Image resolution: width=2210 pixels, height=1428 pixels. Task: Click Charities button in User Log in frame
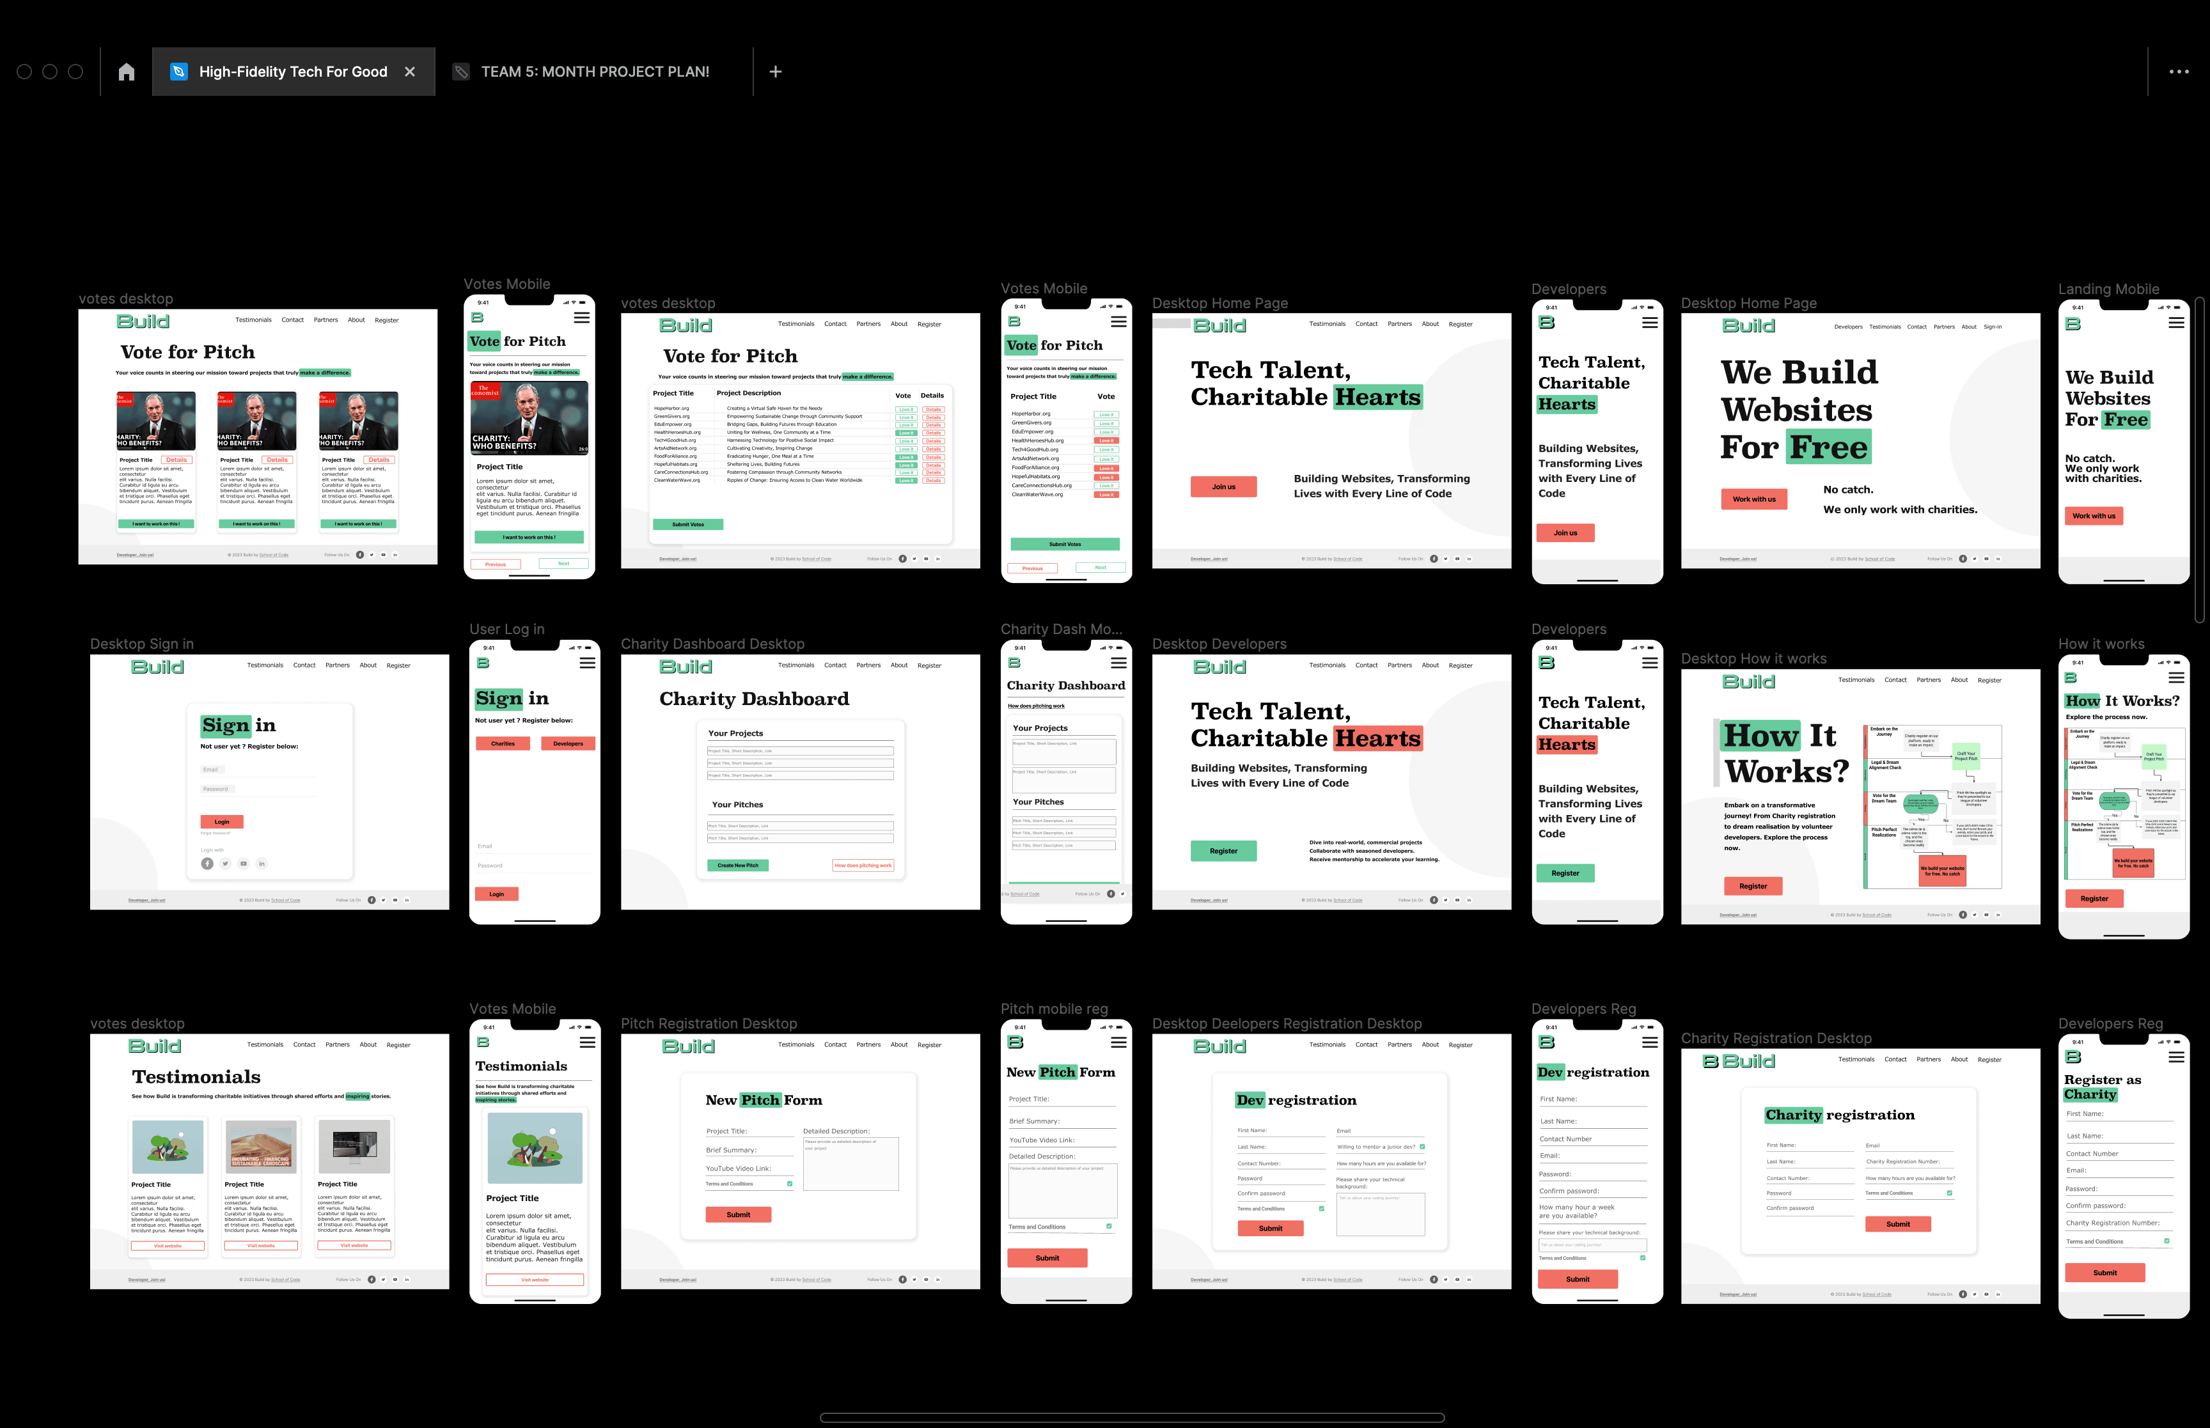click(503, 743)
